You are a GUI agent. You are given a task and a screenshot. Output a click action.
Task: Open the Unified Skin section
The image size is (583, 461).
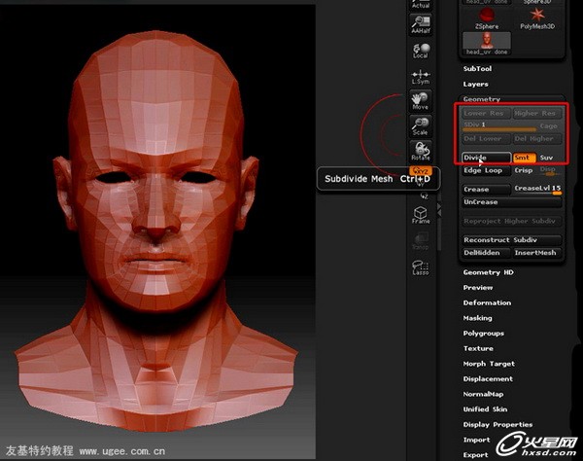pyautogui.click(x=485, y=409)
